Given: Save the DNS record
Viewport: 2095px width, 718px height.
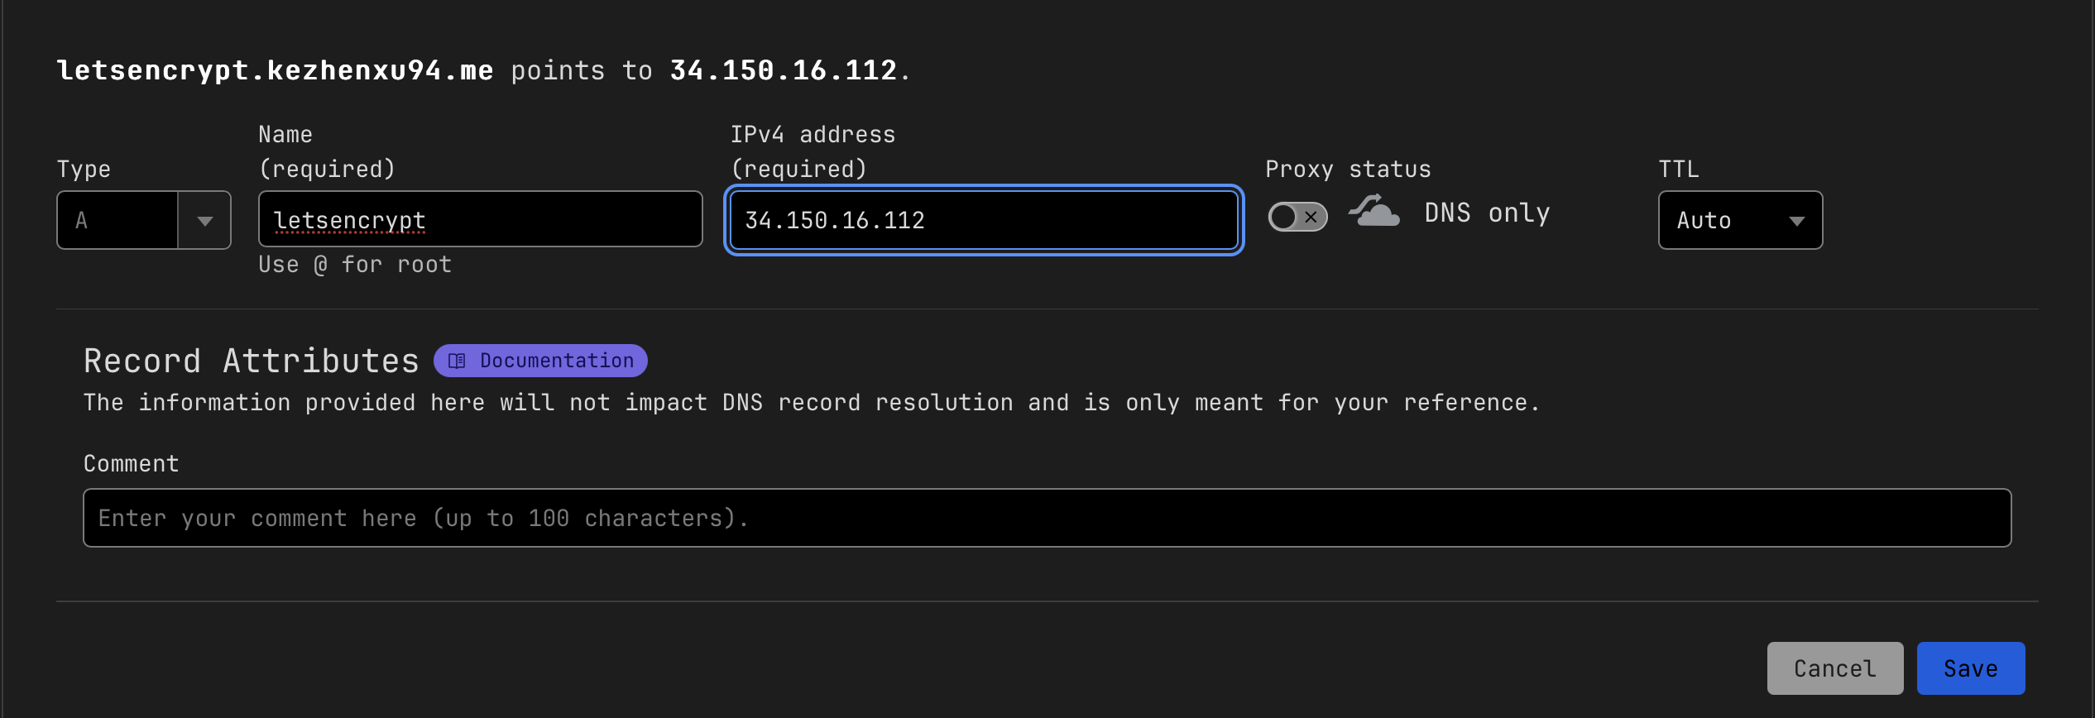Looking at the screenshot, I should click(1970, 668).
